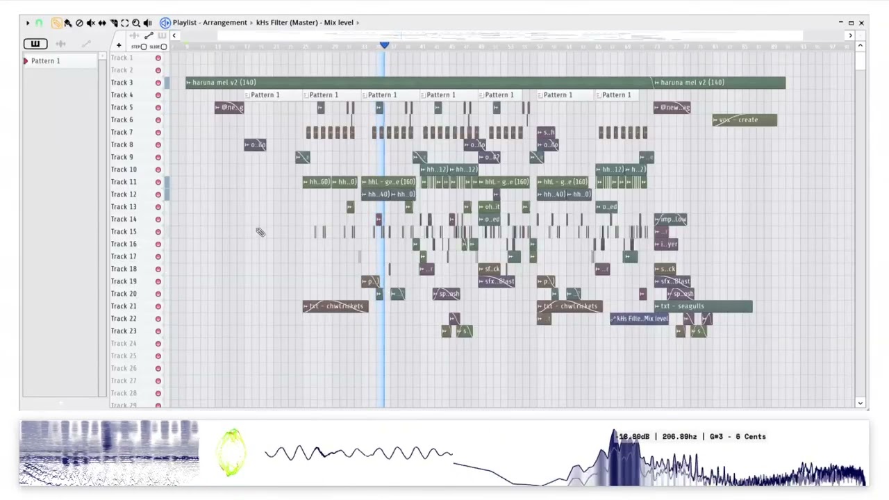
Task: Select second txt - chwcrickets clip
Action: point(569,306)
